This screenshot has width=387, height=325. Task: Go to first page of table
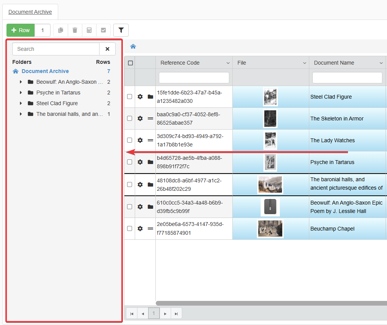132,314
